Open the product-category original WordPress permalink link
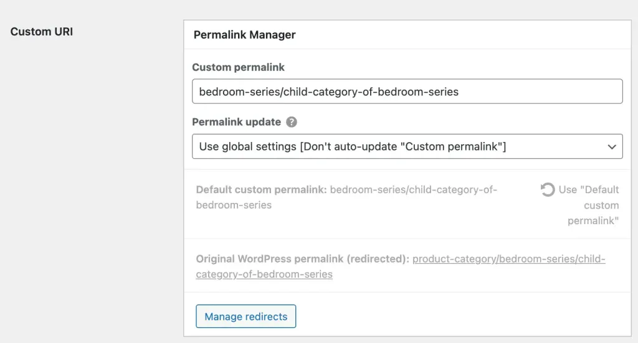This screenshot has height=343, width=638. pyautogui.click(x=508, y=259)
